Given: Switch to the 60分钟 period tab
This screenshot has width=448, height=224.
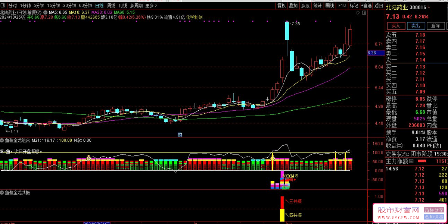Looking at the screenshot, I should pyautogui.click(x=84, y=6).
